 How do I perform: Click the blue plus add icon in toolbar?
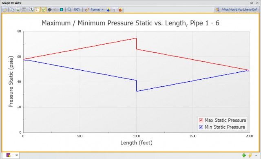point(108,10)
